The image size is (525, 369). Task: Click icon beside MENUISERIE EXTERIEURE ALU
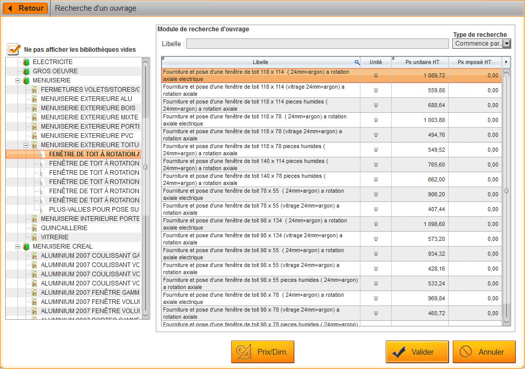tap(34, 99)
